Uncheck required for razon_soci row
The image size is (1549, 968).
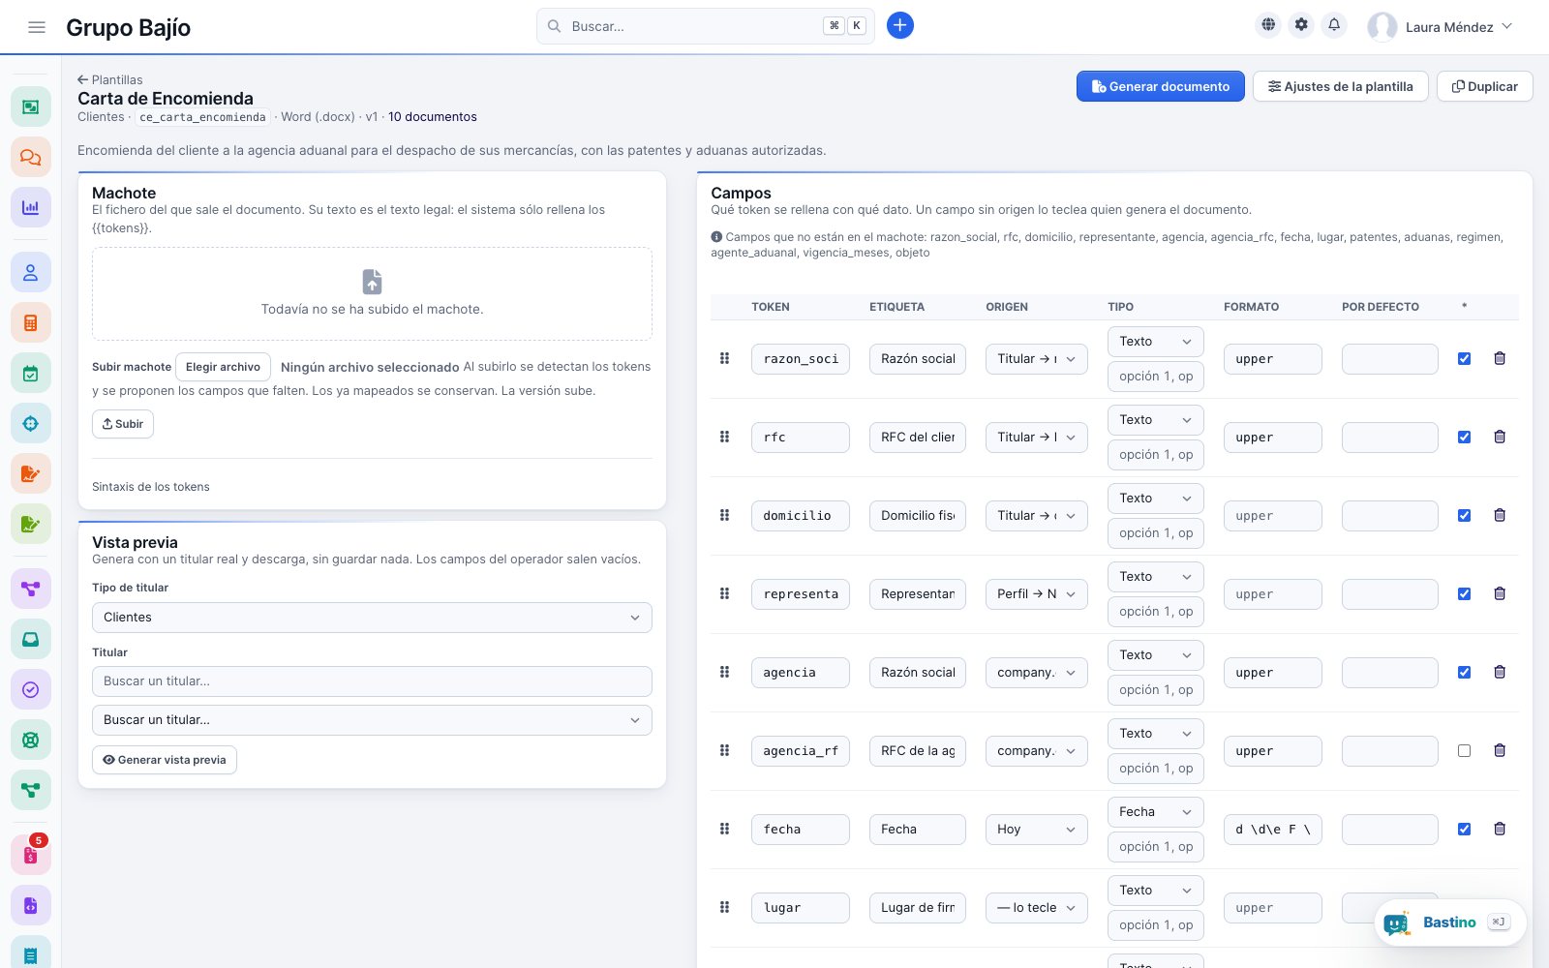(1464, 358)
